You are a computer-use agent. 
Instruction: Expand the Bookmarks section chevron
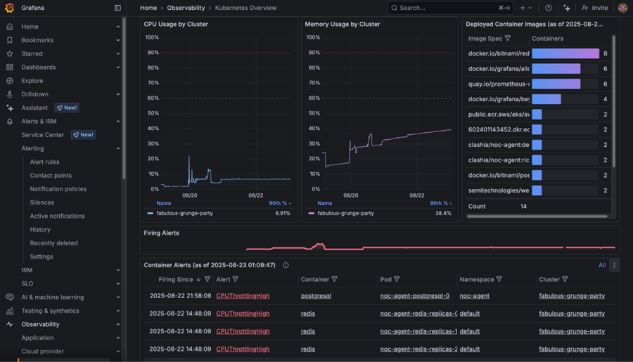[x=118, y=40]
